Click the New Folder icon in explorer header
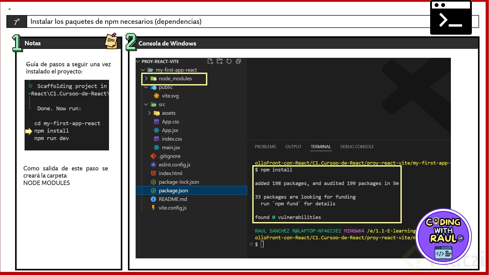 [x=220, y=61]
